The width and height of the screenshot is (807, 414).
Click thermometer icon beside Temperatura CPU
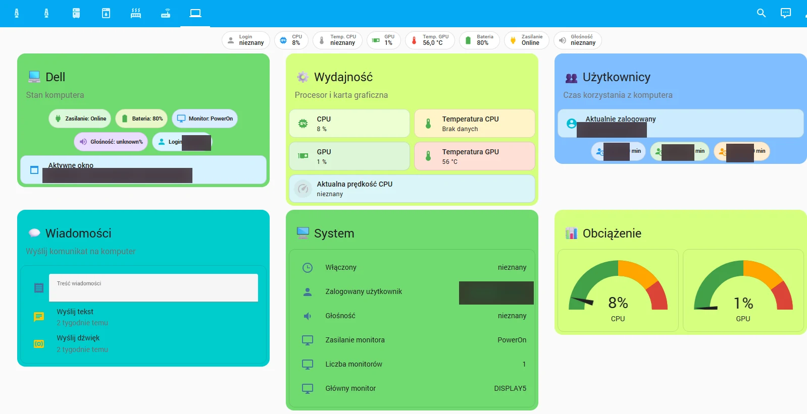[x=428, y=124]
